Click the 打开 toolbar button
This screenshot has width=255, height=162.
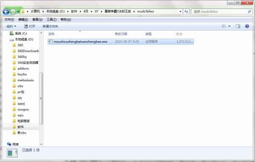coord(30,26)
